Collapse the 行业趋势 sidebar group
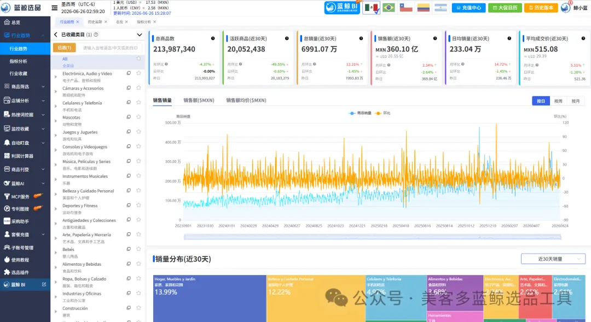The height and width of the screenshot is (322, 591). (x=43, y=36)
